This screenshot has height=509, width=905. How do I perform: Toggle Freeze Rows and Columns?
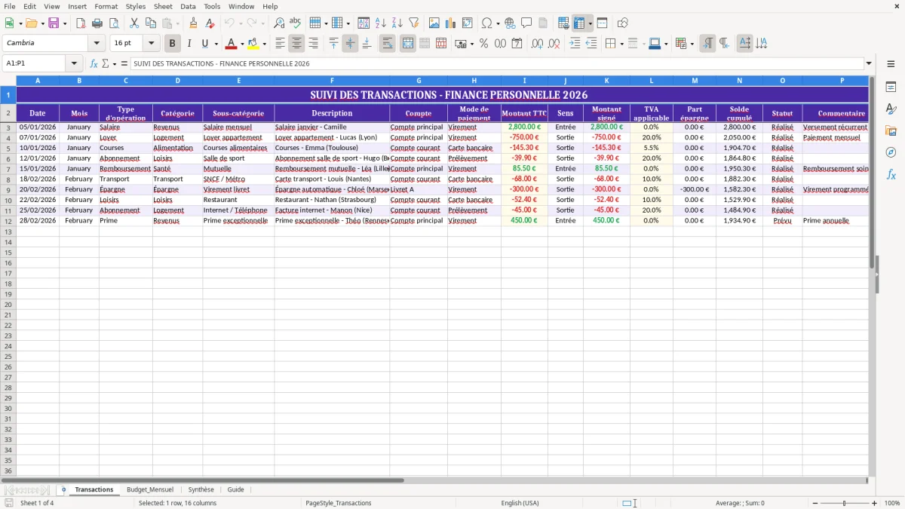579,23
